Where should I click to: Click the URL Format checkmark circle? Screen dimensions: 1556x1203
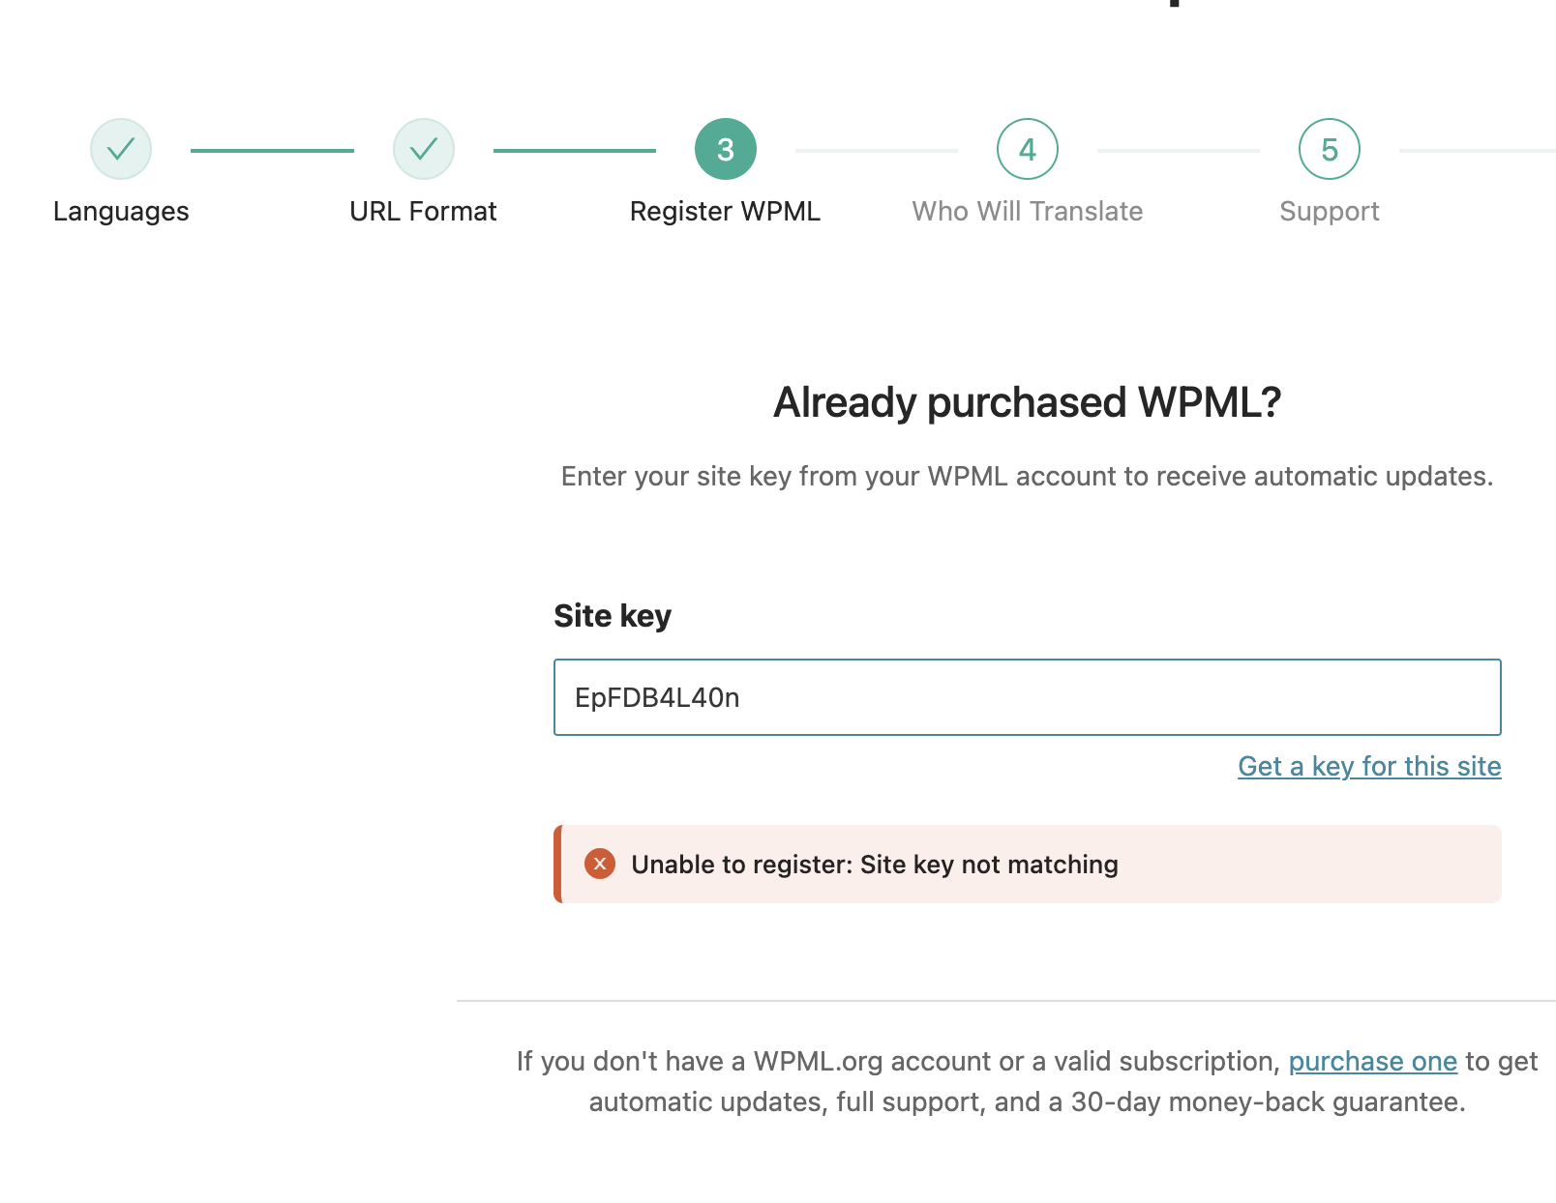coord(423,149)
